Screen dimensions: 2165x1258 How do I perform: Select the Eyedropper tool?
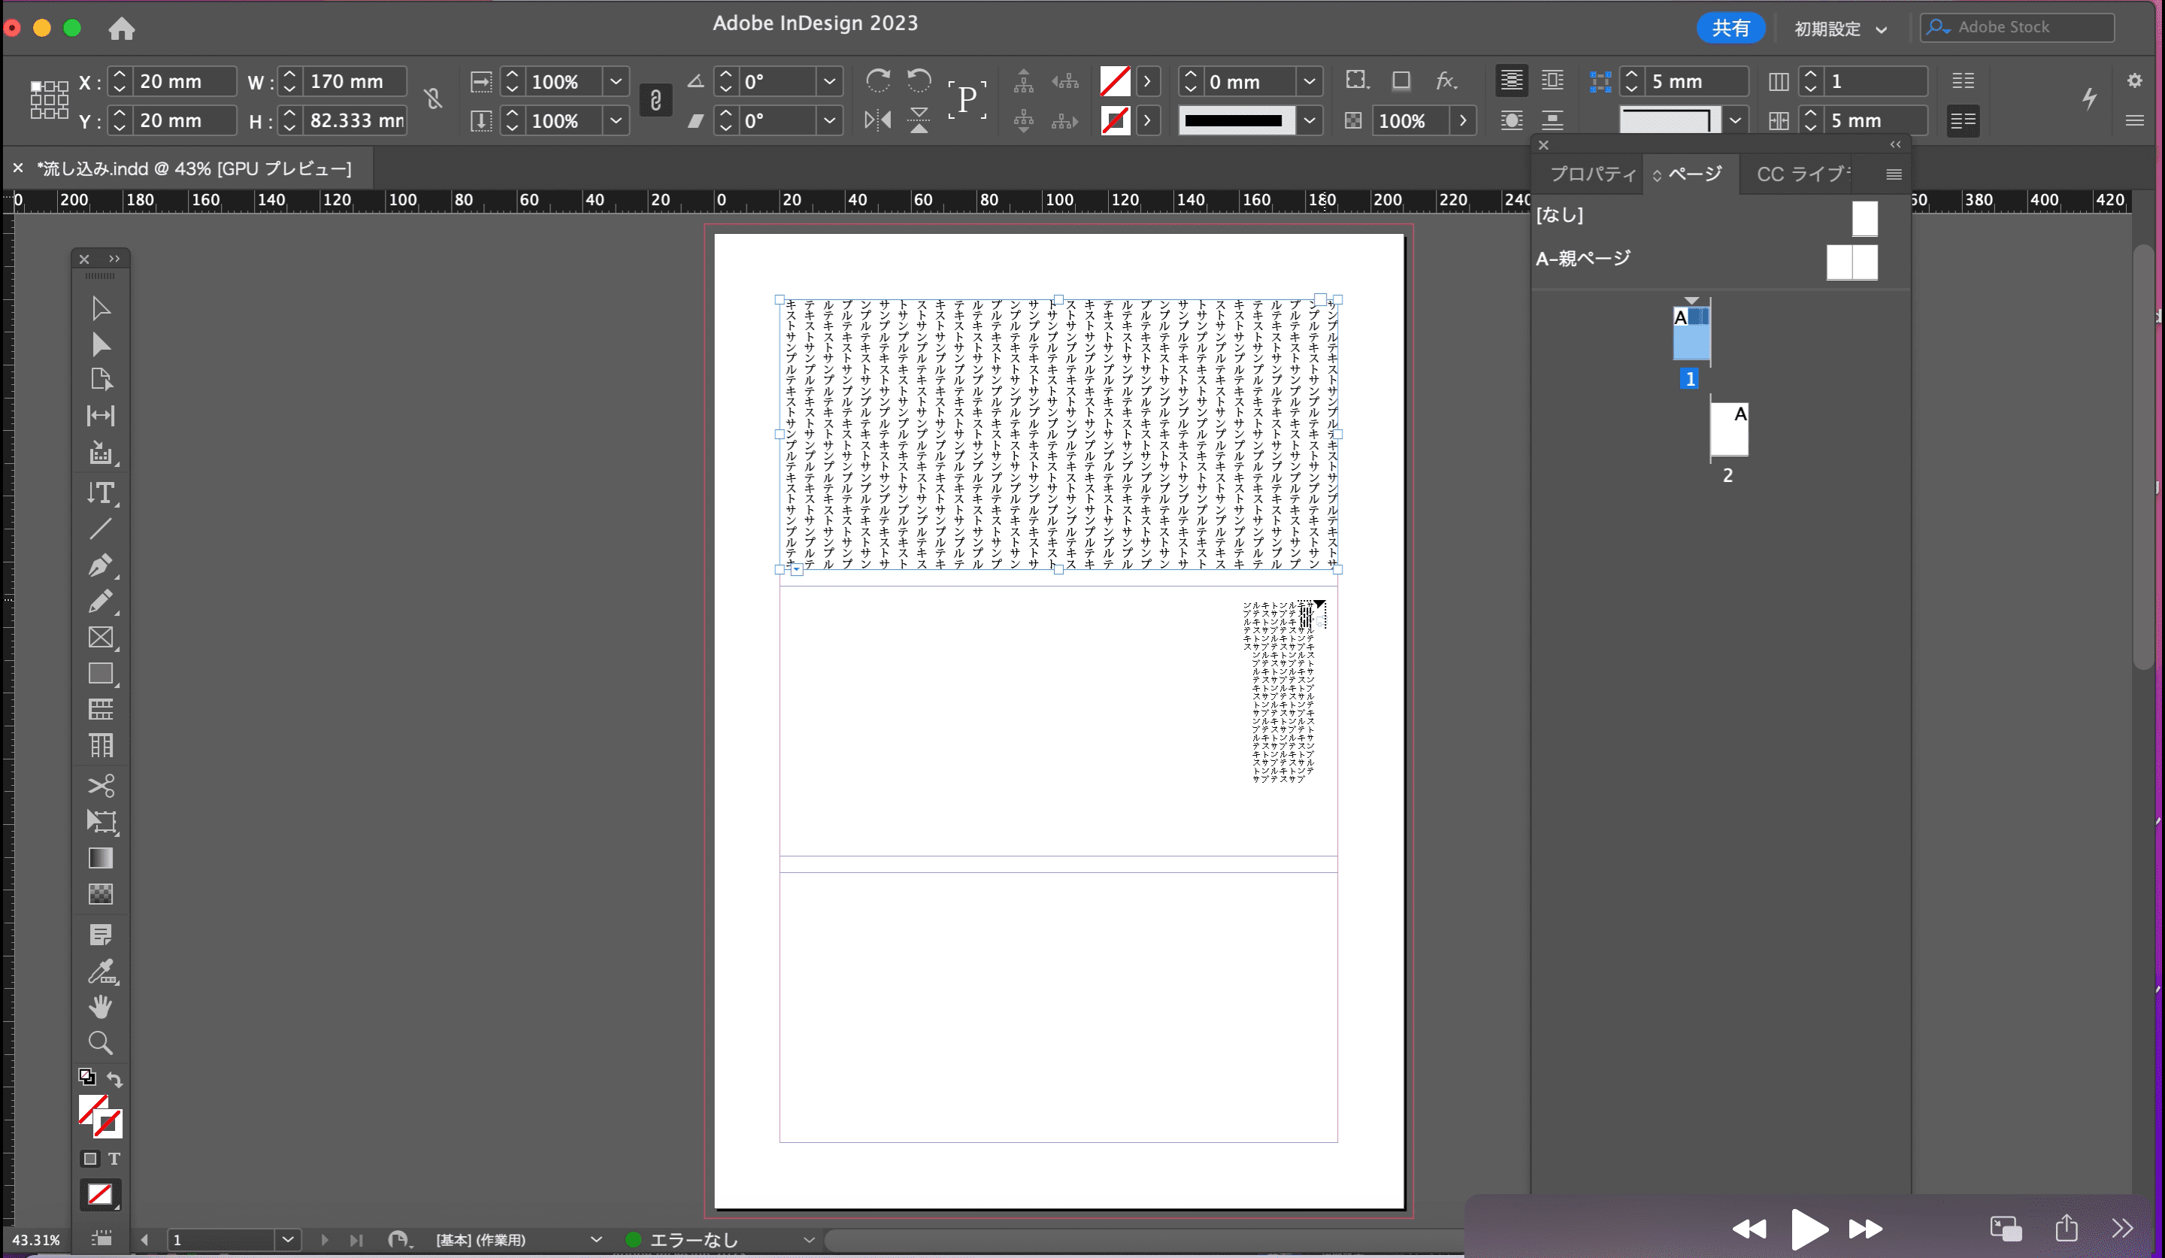coord(101,971)
